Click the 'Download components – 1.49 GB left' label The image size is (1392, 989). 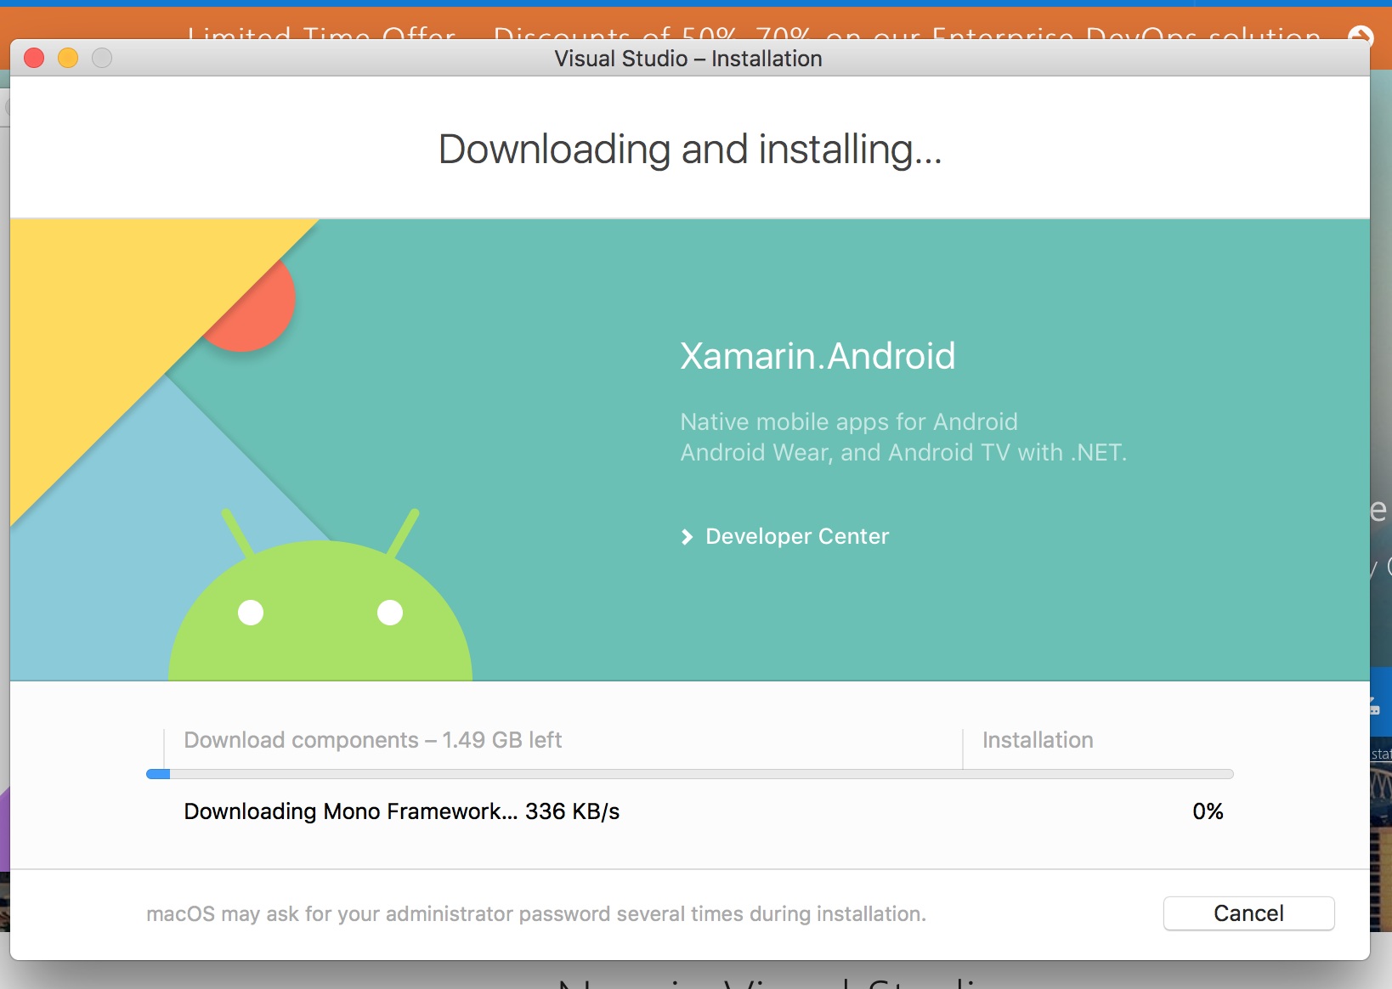point(373,740)
